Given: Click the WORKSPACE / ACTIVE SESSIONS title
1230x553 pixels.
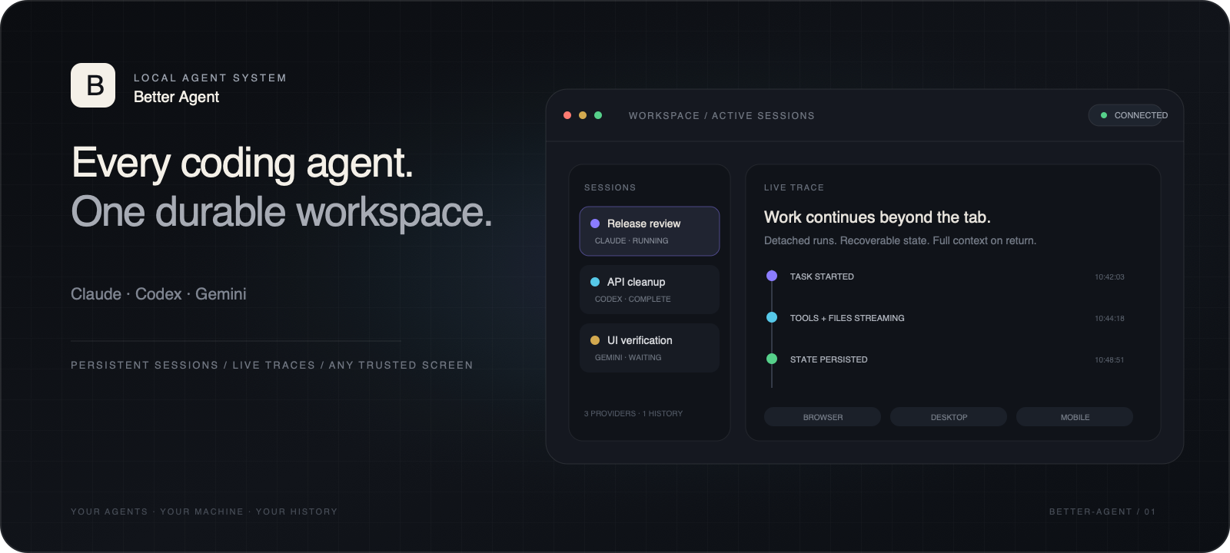Looking at the screenshot, I should click(x=722, y=116).
